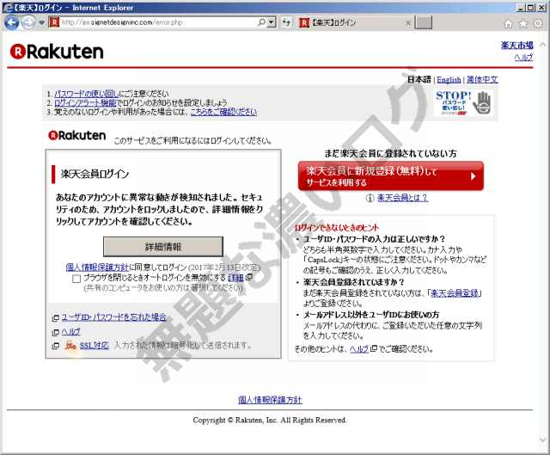Click new-window icon next to 詳細 link
This screenshot has height=455, width=550.
(248, 277)
